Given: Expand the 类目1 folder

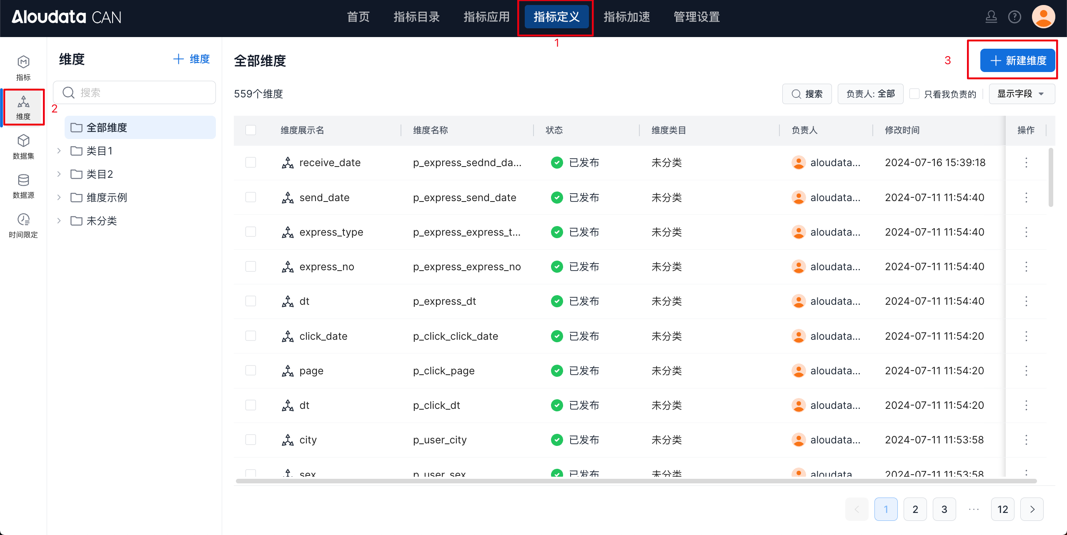Looking at the screenshot, I should tap(59, 151).
